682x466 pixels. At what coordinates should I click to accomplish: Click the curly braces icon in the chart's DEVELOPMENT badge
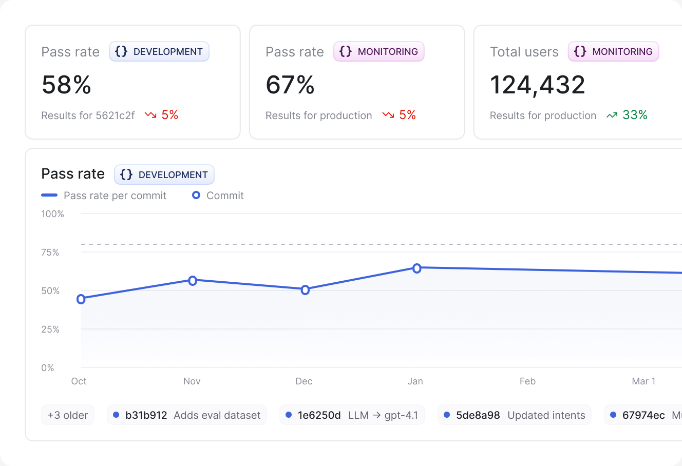126,174
